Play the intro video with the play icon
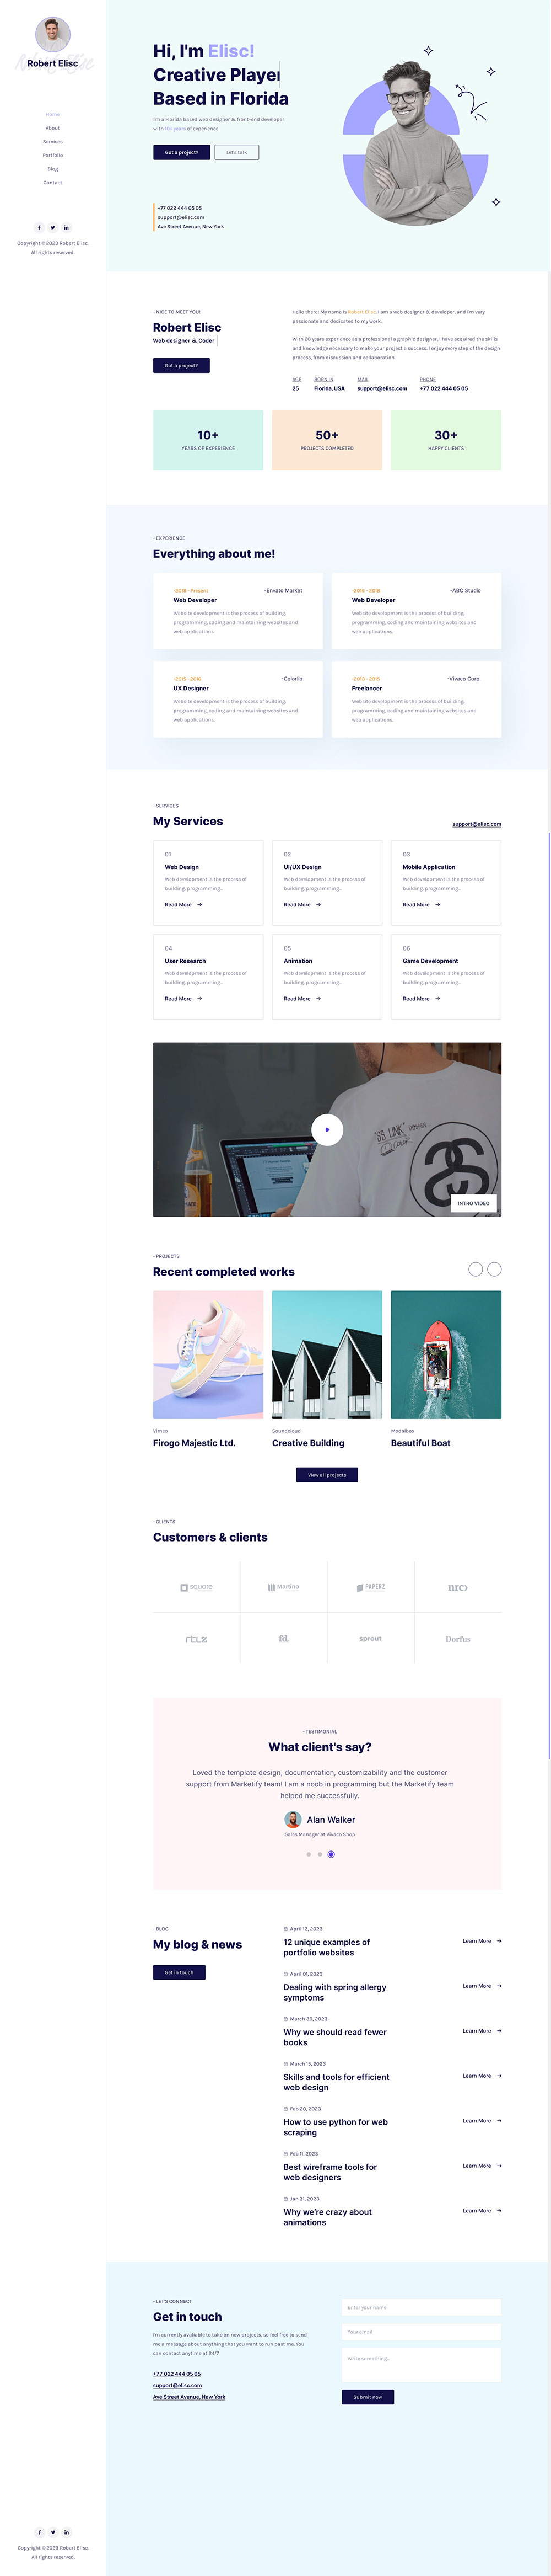This screenshot has height=2576, width=551. tap(327, 1130)
